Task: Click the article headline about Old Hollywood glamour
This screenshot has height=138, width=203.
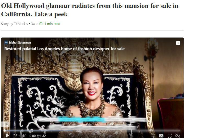Action: point(89,10)
